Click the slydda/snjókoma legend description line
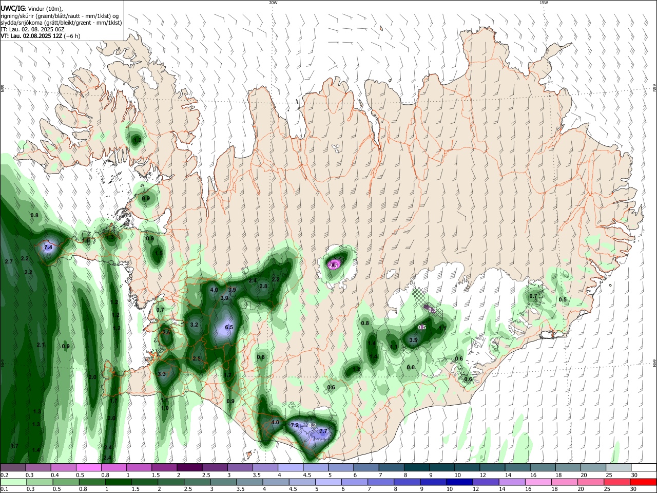Screen dimensions: 657x493 [61, 23]
